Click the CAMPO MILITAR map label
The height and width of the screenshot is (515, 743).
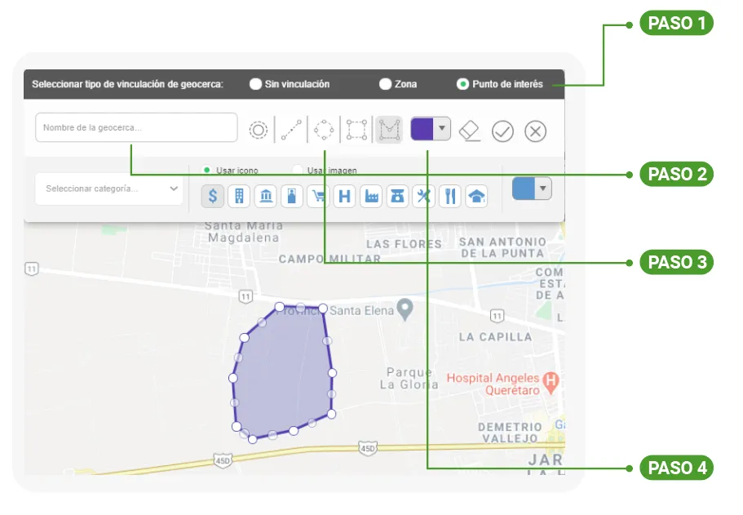(x=329, y=259)
